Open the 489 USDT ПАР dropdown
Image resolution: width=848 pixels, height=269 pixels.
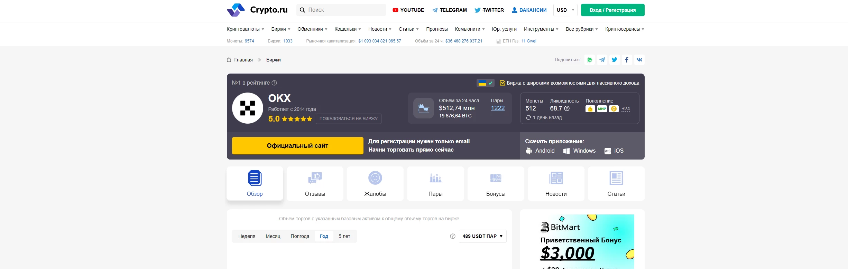click(482, 236)
